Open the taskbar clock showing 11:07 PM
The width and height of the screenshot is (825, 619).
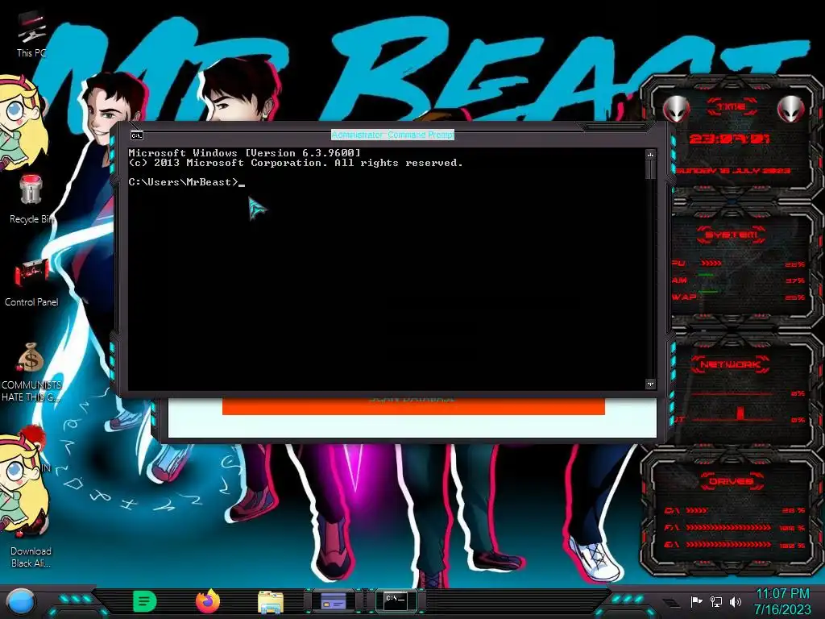coord(782,601)
